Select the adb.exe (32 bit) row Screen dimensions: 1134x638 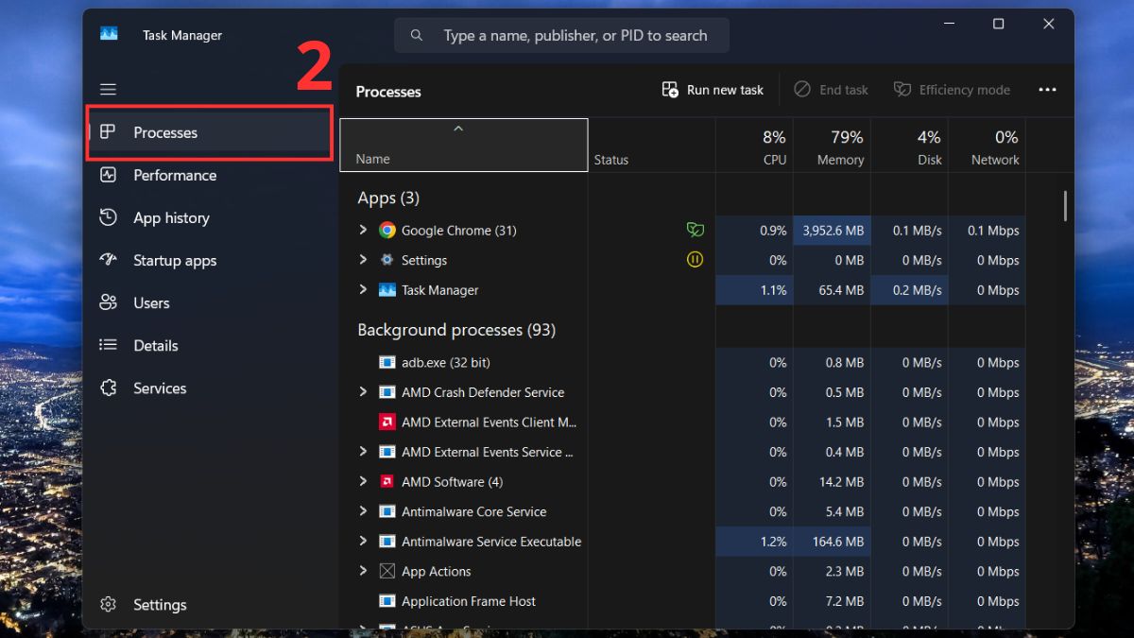[x=682, y=362]
